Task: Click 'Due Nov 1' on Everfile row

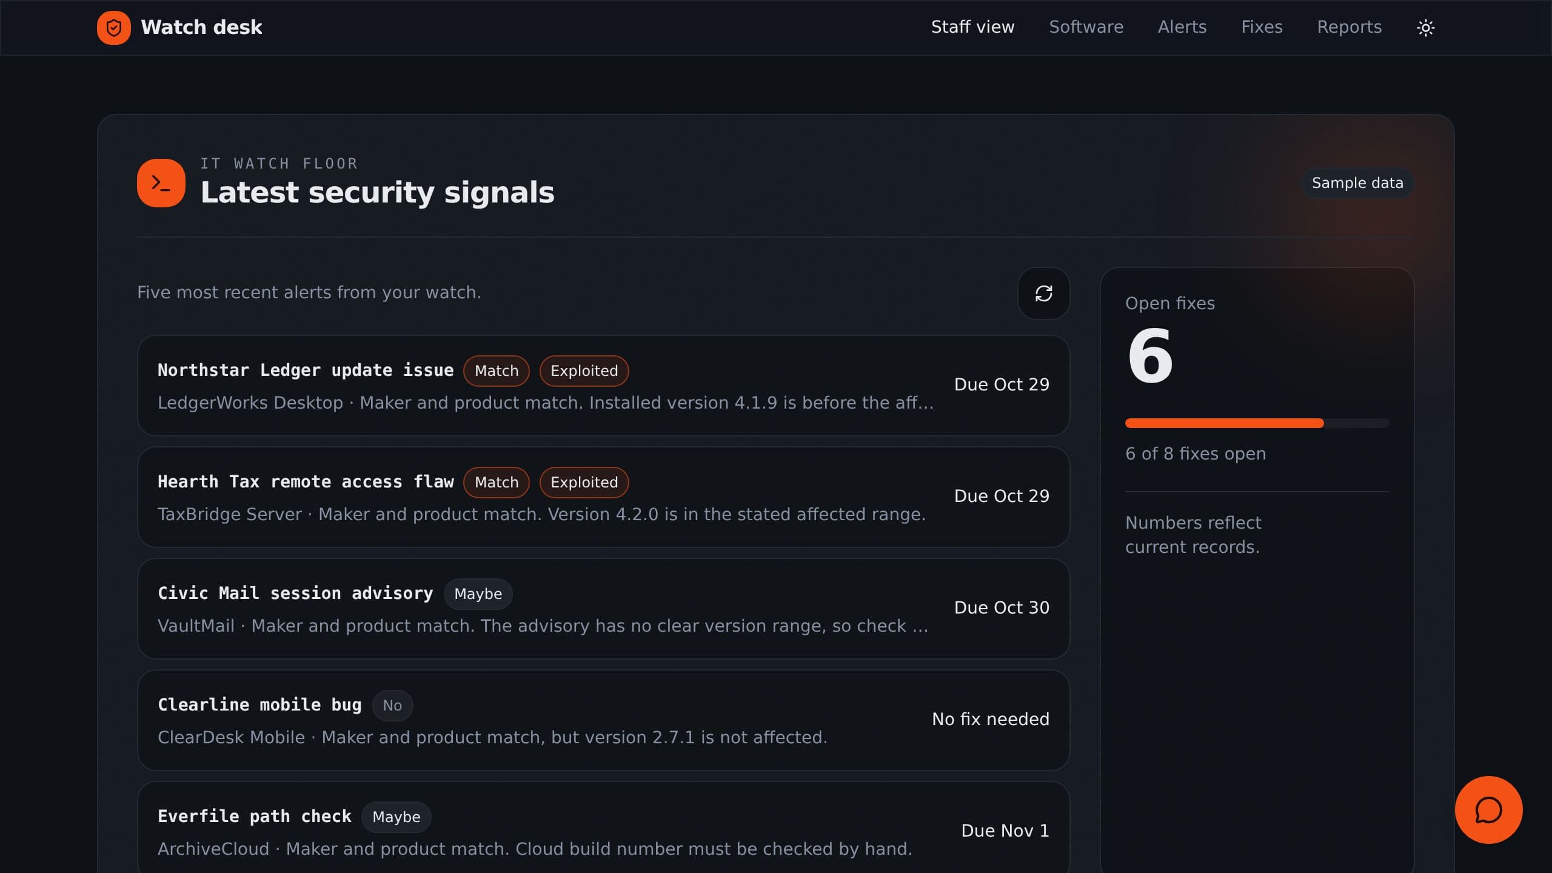Action: pyautogui.click(x=1005, y=831)
